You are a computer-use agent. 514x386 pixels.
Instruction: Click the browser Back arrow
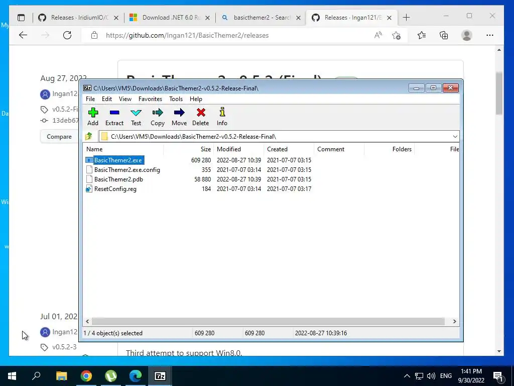pos(23,35)
